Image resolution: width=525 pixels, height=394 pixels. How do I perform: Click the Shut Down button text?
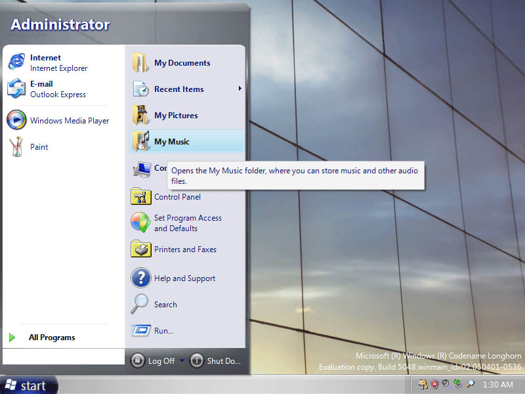pos(224,361)
